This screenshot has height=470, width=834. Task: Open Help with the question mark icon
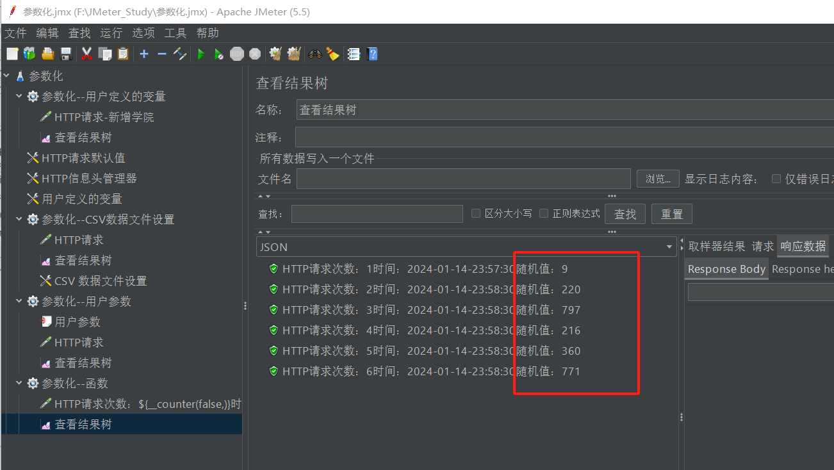[372, 54]
